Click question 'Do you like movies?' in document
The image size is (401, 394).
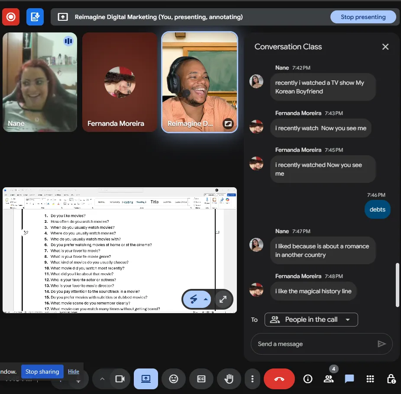click(68, 216)
